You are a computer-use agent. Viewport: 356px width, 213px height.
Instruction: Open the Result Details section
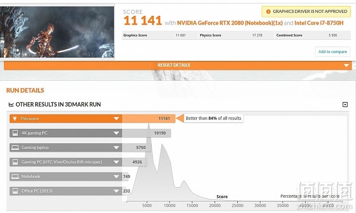[x=178, y=65]
